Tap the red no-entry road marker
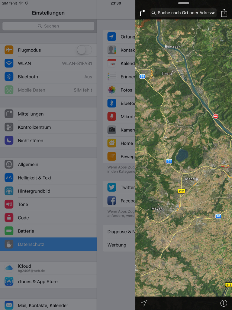The height and width of the screenshot is (310, 232). pos(216,116)
